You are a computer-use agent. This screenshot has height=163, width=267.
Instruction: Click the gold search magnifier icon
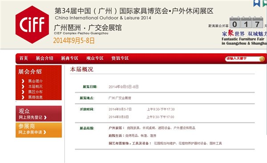tap(262, 58)
